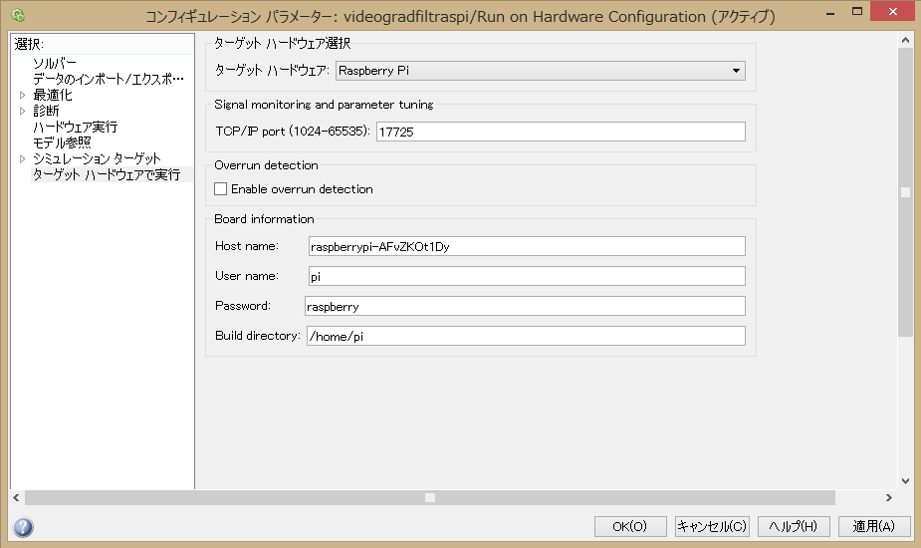
Task: Focus the Host name text field
Action: 525,247
